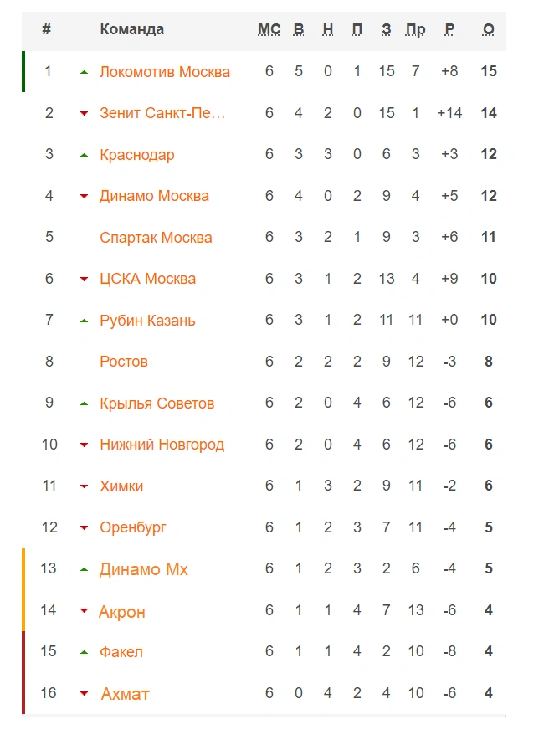Click the Команда column header
544x735 pixels.
131,29
